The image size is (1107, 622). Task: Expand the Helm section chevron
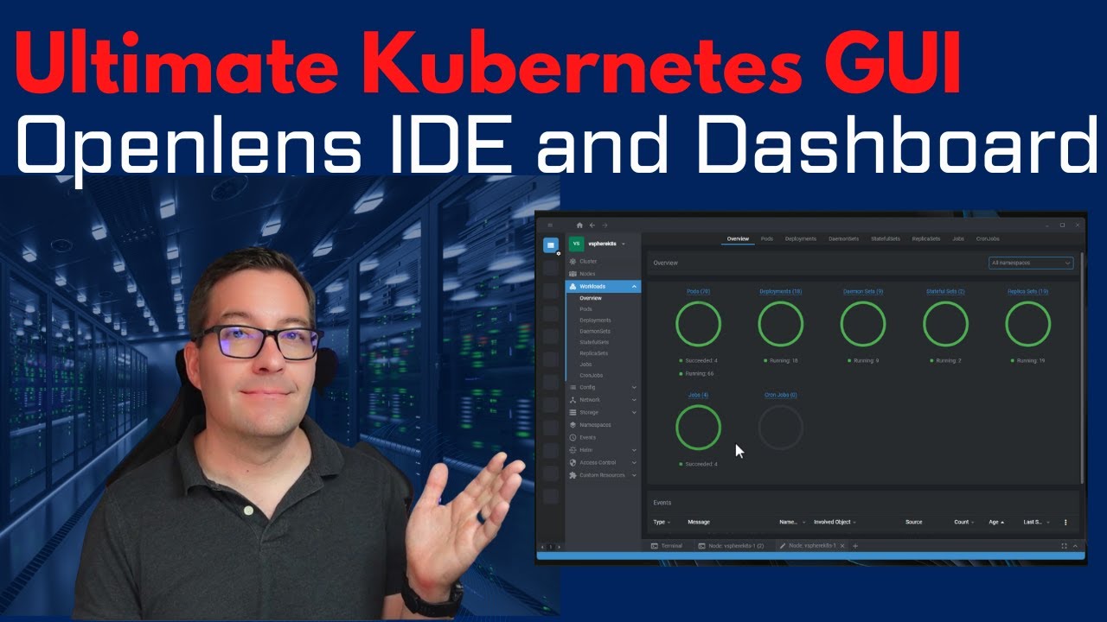pyautogui.click(x=634, y=450)
